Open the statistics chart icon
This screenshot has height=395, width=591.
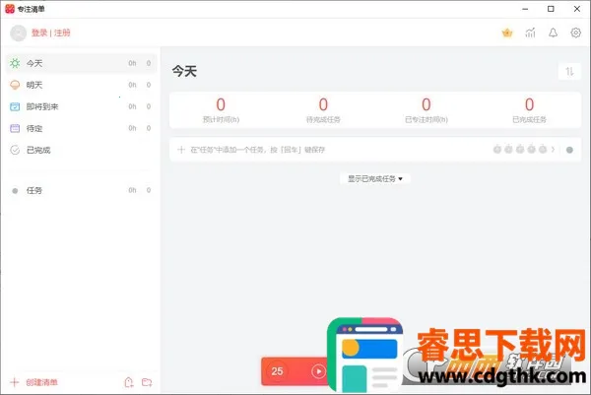point(531,33)
